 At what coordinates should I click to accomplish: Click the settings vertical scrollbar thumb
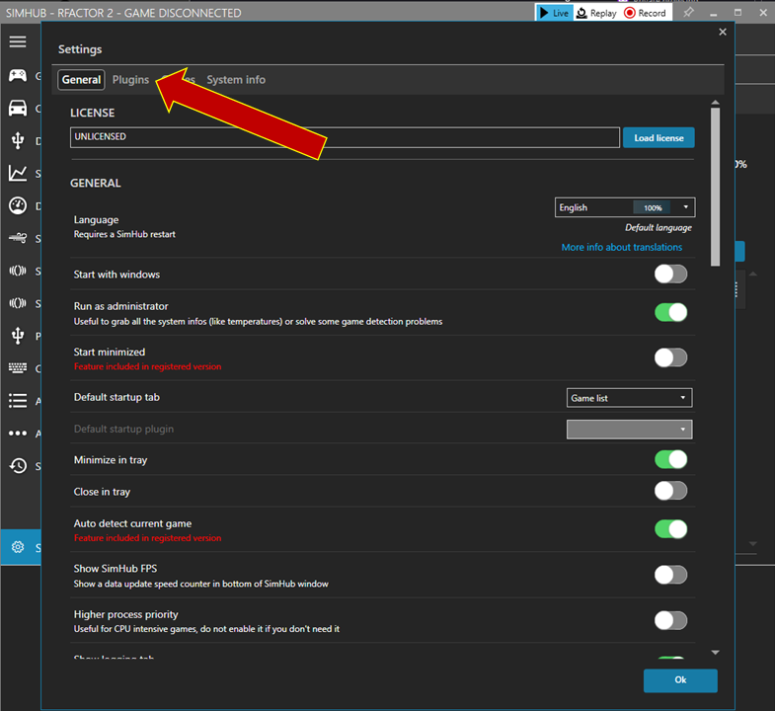(715, 187)
